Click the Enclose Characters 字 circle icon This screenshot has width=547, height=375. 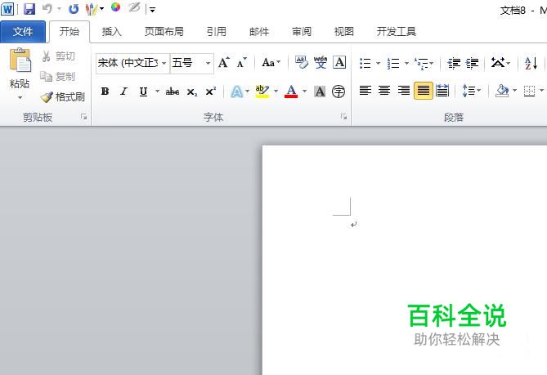[339, 92]
